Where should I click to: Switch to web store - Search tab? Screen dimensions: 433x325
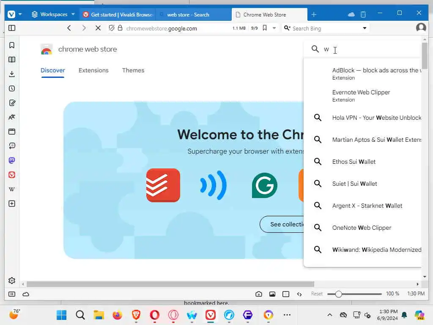[x=193, y=14]
